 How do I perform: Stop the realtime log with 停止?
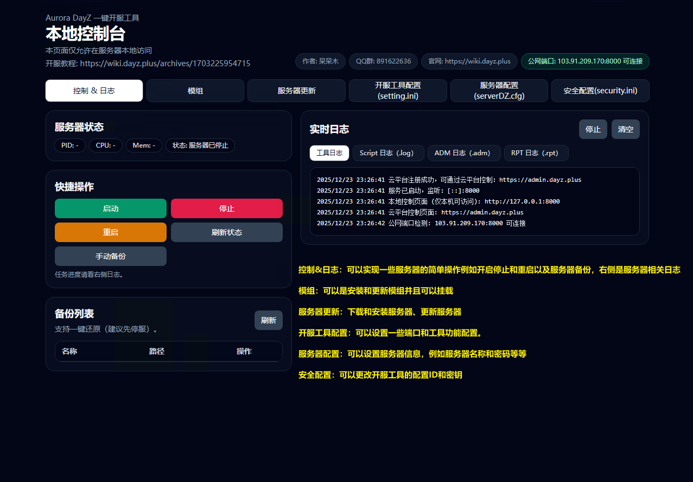point(593,129)
